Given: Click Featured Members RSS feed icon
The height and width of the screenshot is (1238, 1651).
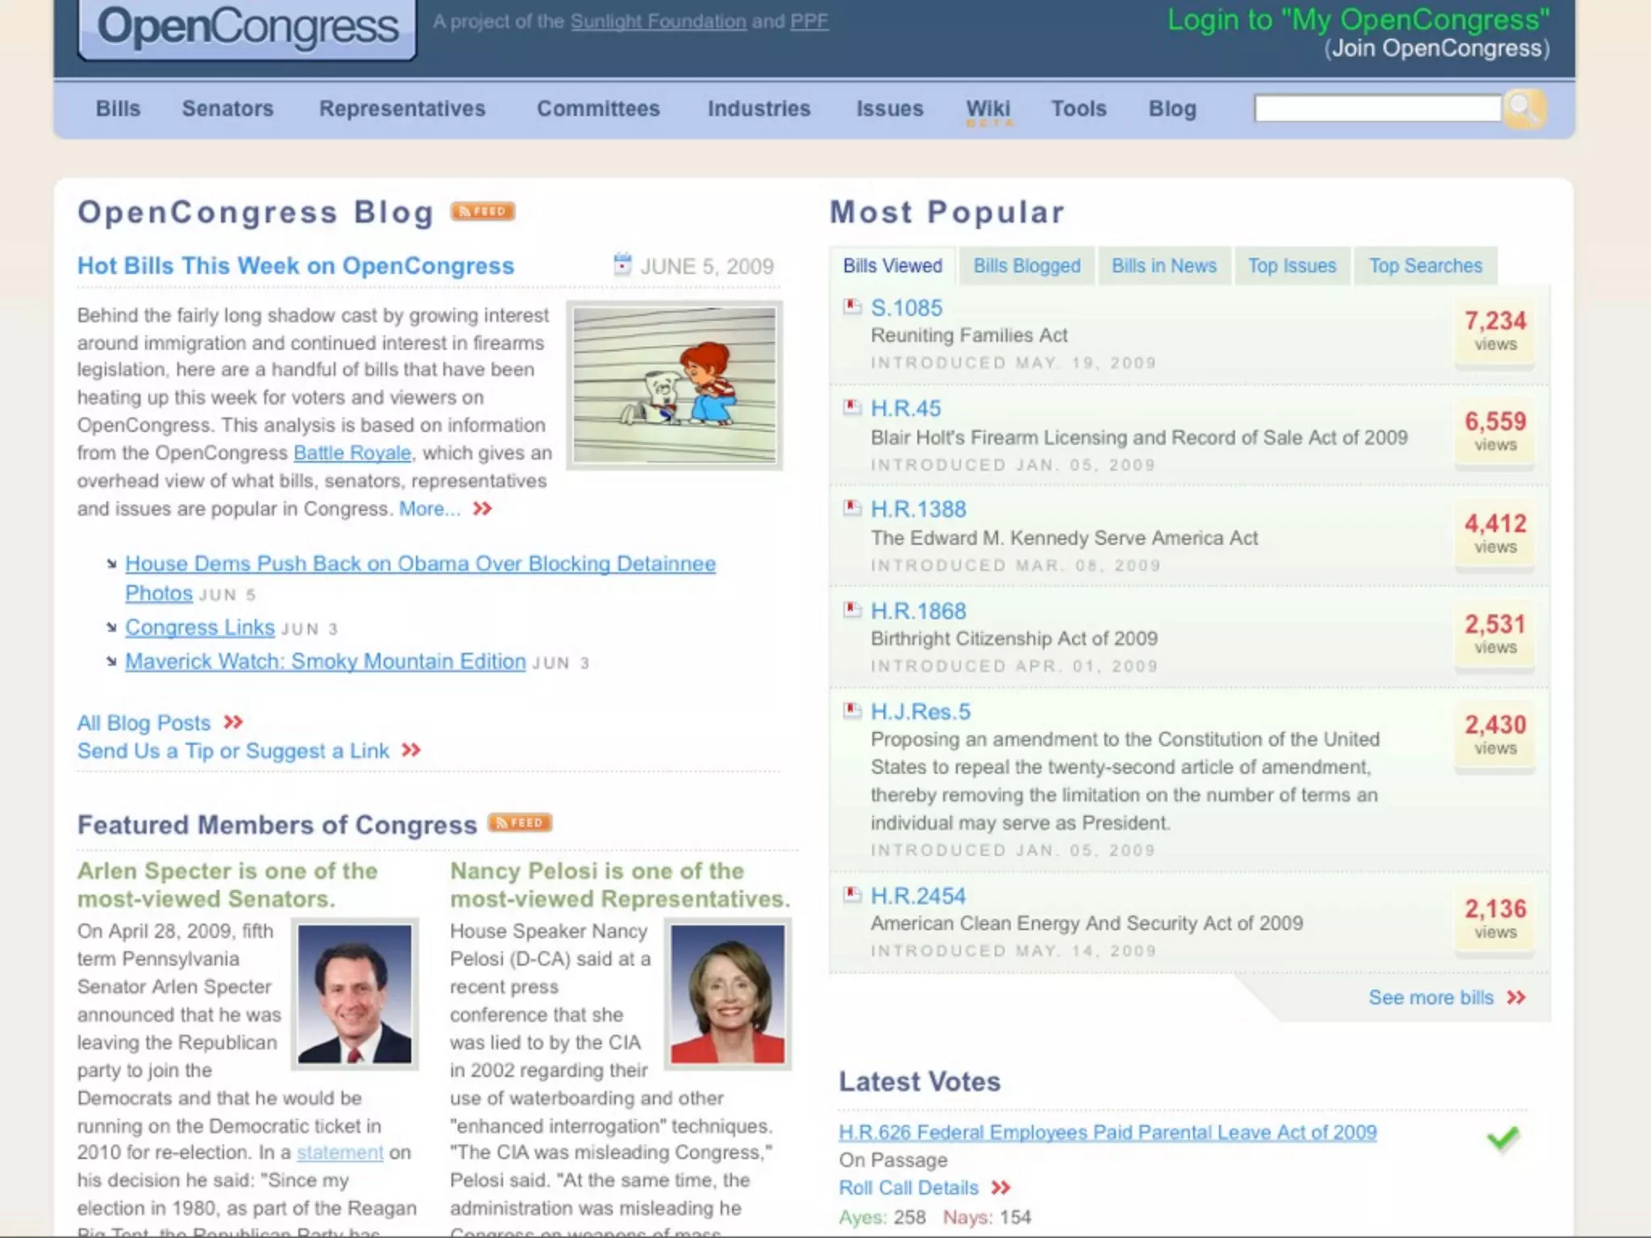Looking at the screenshot, I should tap(520, 823).
